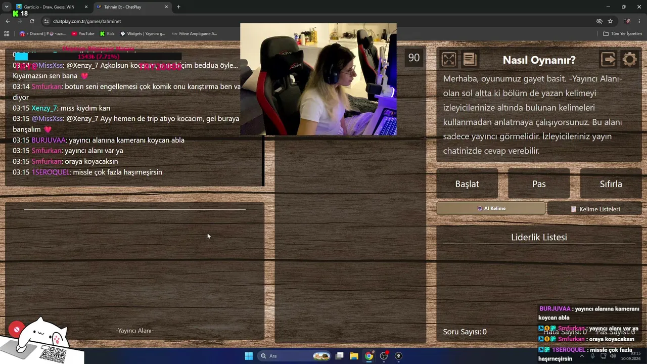This screenshot has width=647, height=364.
Task: Select the exit arrow icon near Nasıl Oynanır
Action: [x=609, y=60]
